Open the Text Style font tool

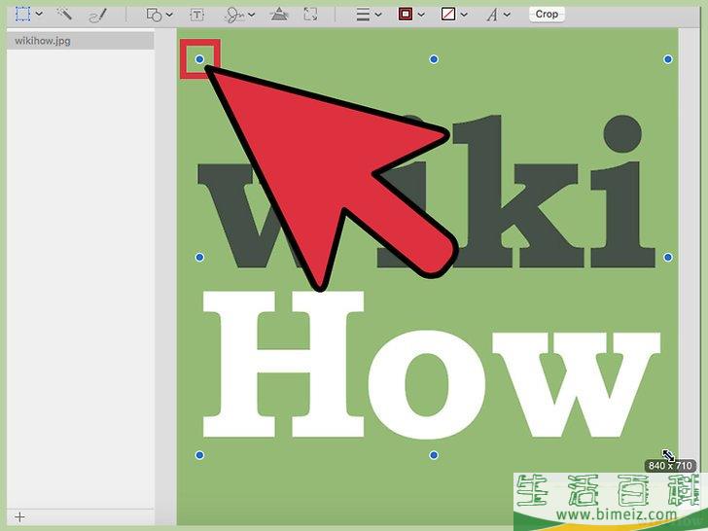492,16
